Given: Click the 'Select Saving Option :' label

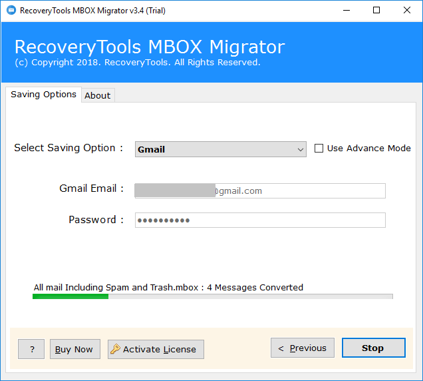Looking at the screenshot, I should coord(69,148).
